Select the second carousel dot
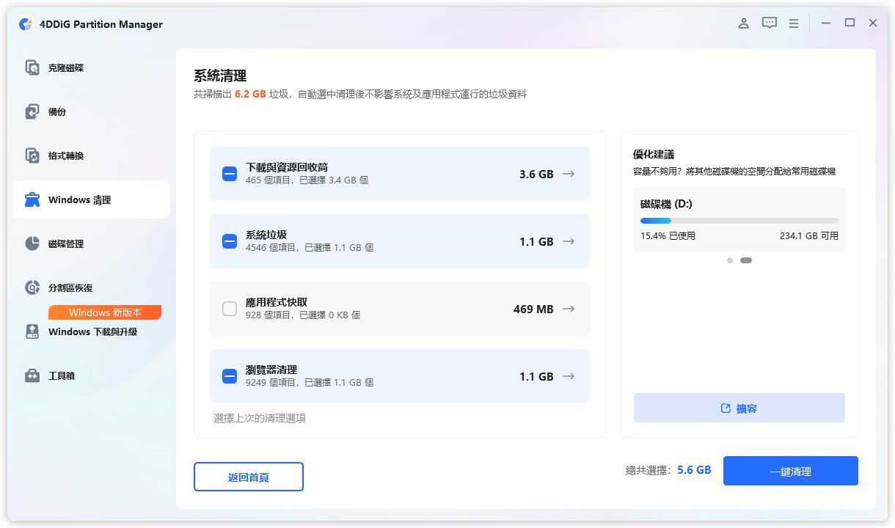The width and height of the screenshot is (895, 528). coord(746,260)
